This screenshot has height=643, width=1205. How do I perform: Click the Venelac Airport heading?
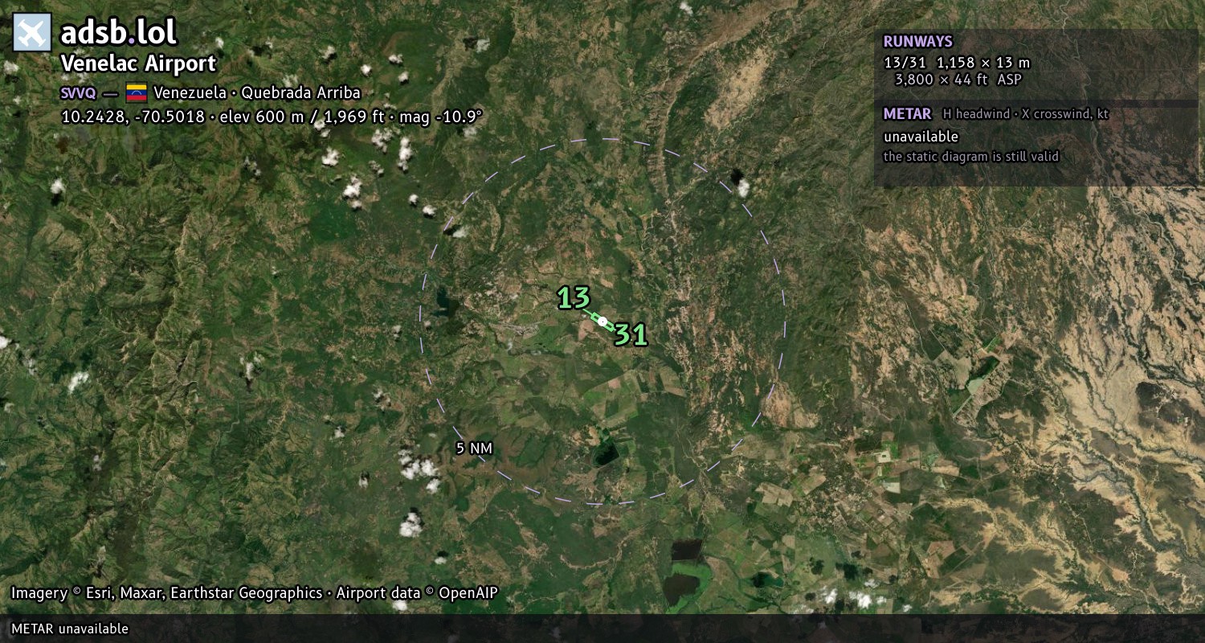(x=139, y=64)
